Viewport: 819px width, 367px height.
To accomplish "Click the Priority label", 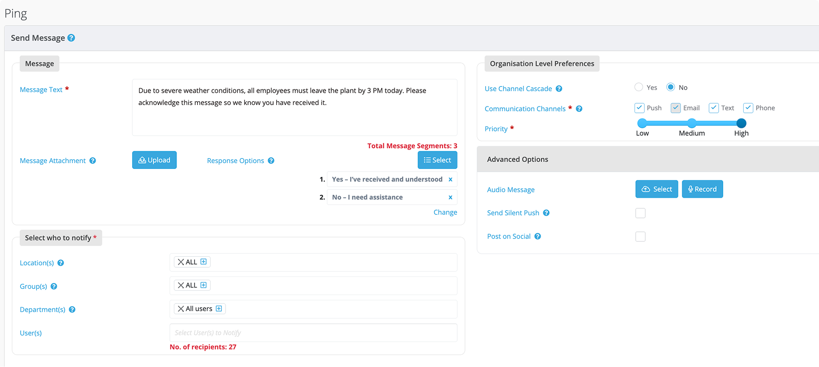I will (496, 129).
